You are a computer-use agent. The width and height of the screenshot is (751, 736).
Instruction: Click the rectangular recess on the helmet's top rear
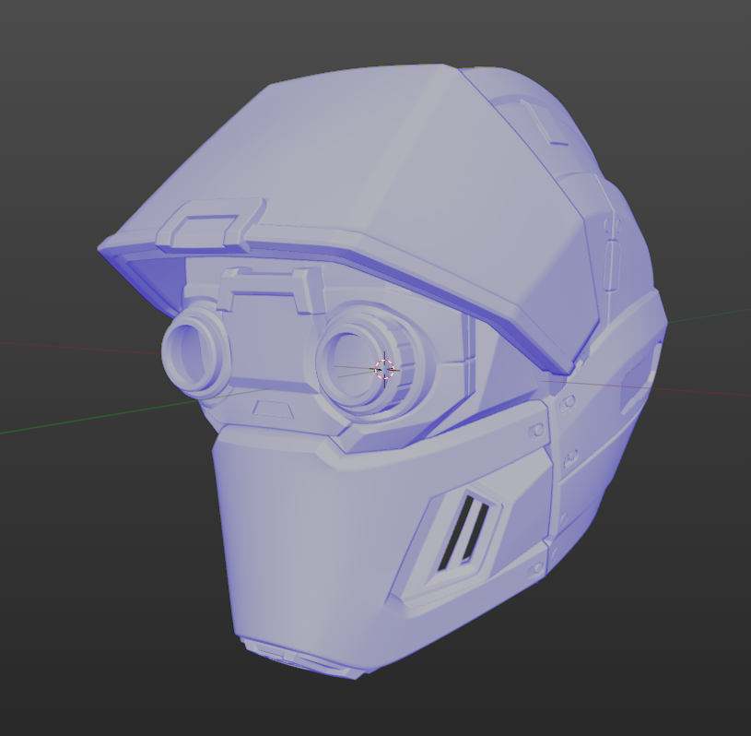(x=546, y=122)
